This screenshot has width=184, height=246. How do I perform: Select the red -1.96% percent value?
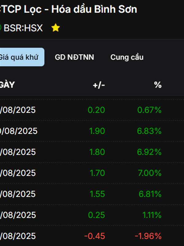148,236
